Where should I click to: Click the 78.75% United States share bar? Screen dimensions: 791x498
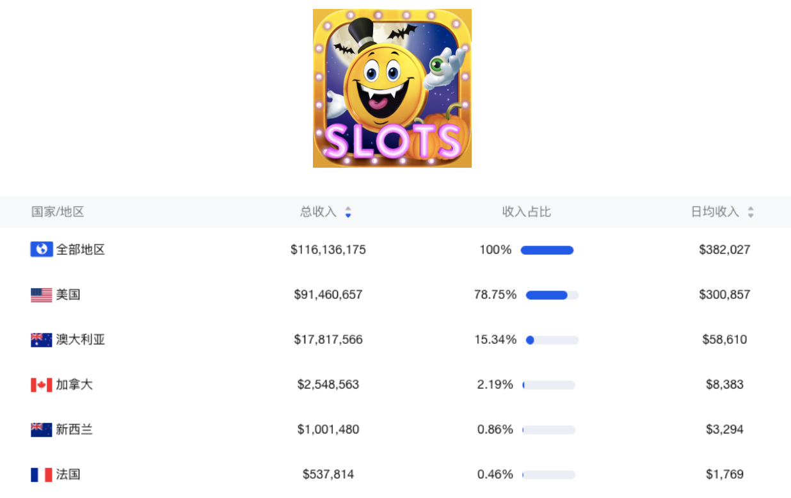coord(552,295)
